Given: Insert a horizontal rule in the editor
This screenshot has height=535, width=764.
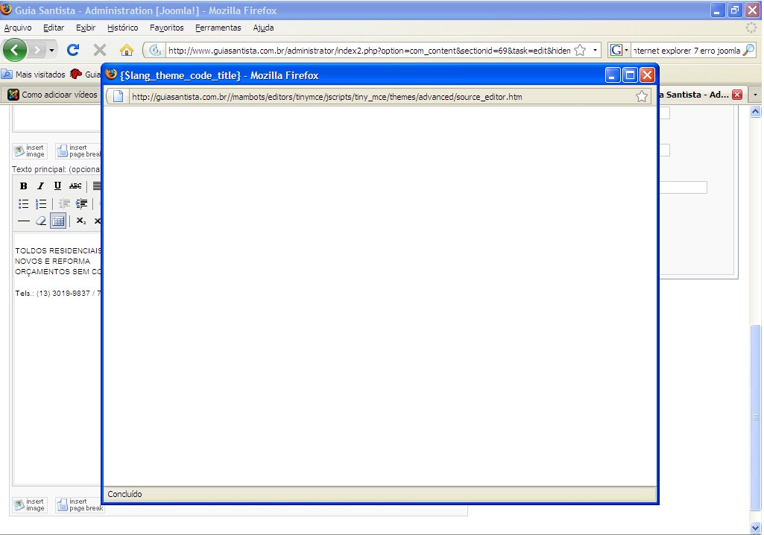Looking at the screenshot, I should pyautogui.click(x=23, y=221).
